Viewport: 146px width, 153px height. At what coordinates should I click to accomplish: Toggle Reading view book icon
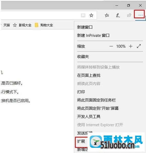pyautogui.click(x=83, y=15)
